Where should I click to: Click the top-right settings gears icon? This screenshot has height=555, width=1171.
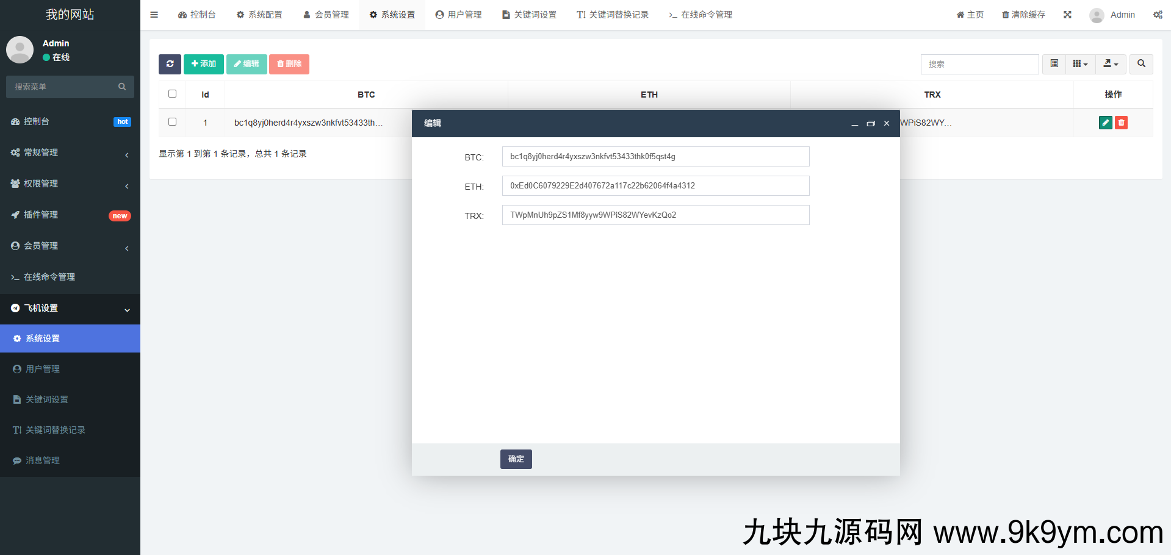coord(1158,15)
